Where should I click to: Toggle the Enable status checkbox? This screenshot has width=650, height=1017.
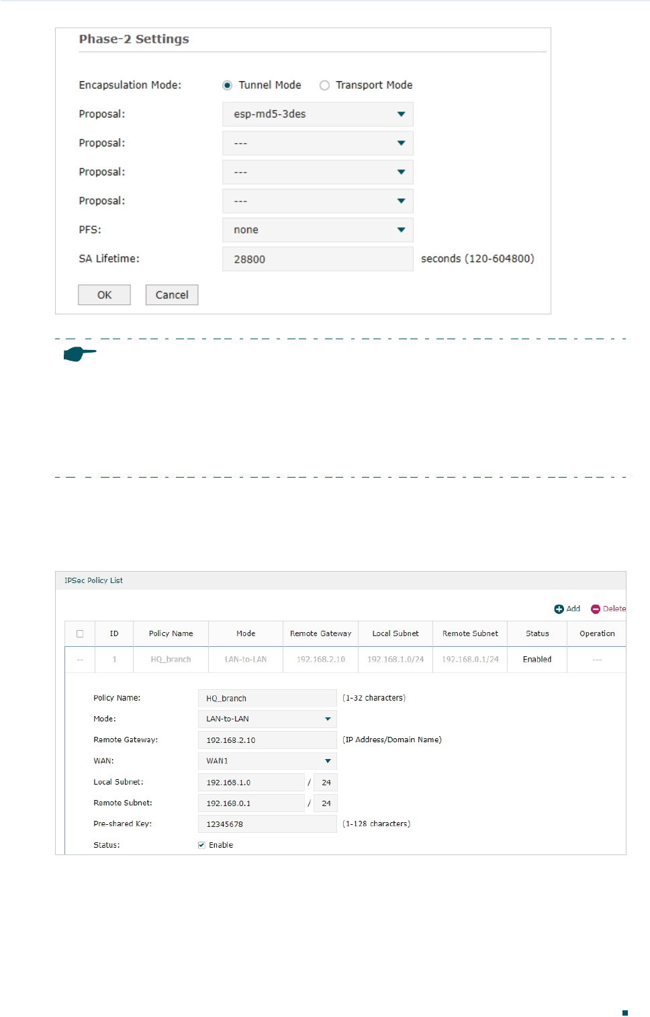click(x=201, y=845)
